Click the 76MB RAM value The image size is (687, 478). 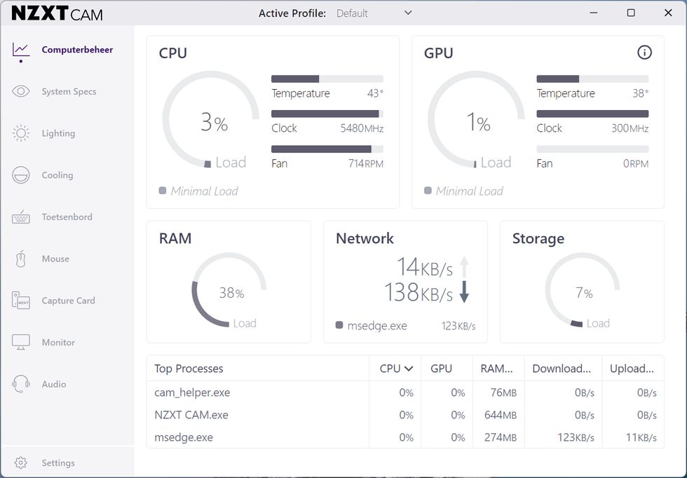[x=503, y=392]
